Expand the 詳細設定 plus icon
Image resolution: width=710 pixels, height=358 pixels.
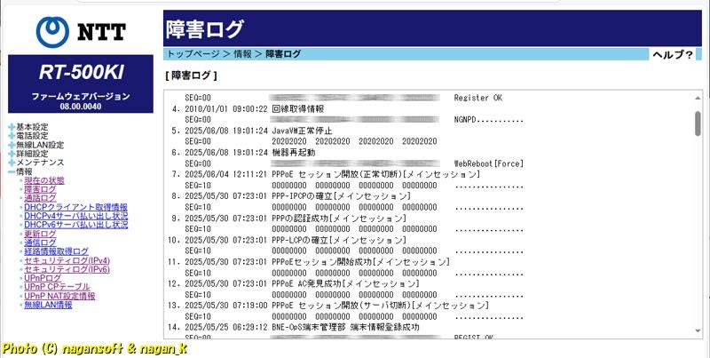12,154
